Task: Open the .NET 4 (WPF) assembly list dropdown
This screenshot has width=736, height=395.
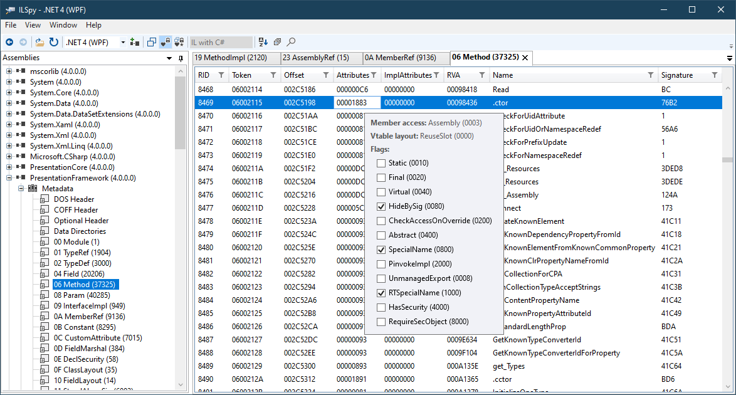Action: [x=122, y=42]
